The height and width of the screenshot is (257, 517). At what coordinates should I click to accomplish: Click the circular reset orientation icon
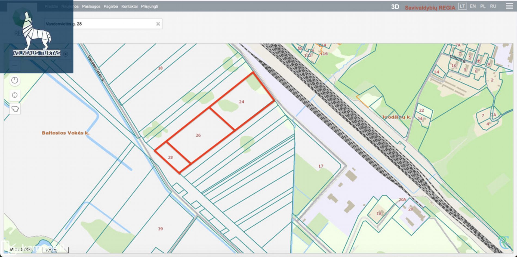tap(15, 80)
